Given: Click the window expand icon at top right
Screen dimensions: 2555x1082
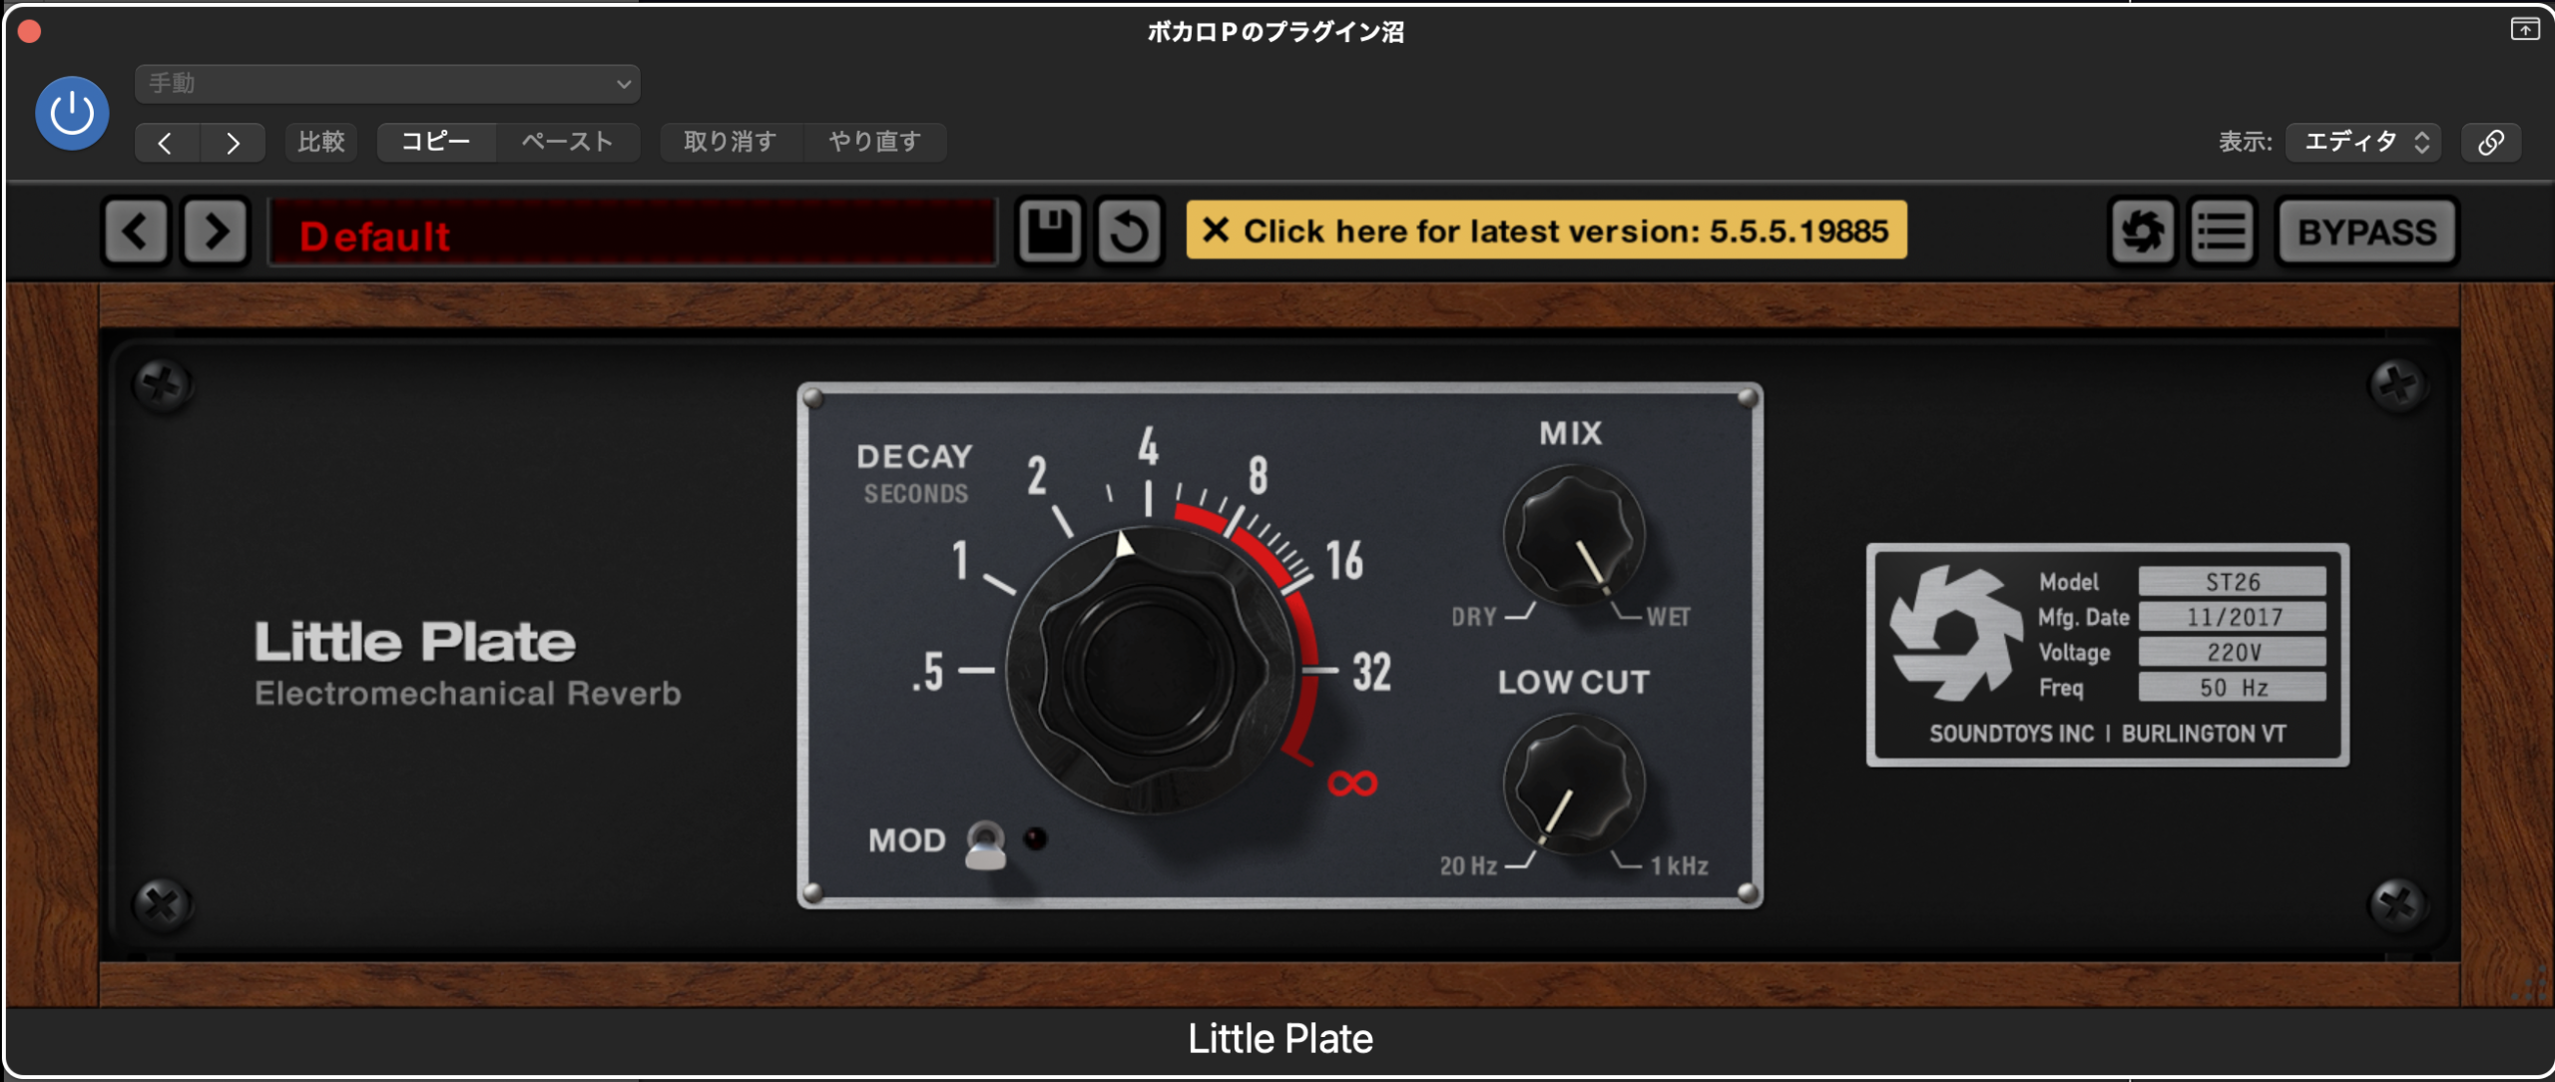Looking at the screenshot, I should [x=2524, y=29].
